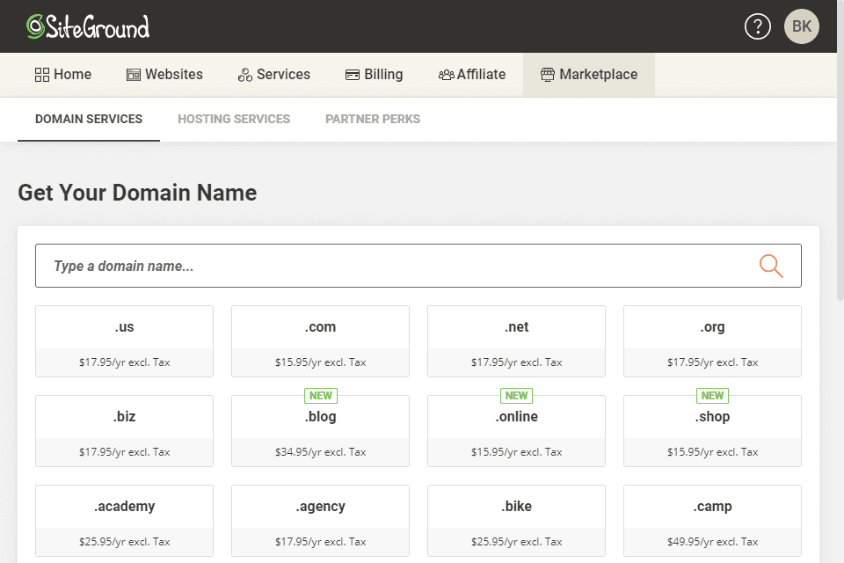Open the BK account avatar

801,26
